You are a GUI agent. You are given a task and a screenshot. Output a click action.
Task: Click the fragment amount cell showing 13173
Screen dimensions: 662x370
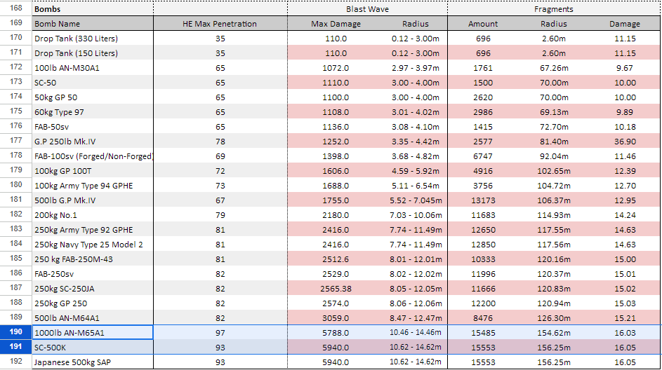483,200
